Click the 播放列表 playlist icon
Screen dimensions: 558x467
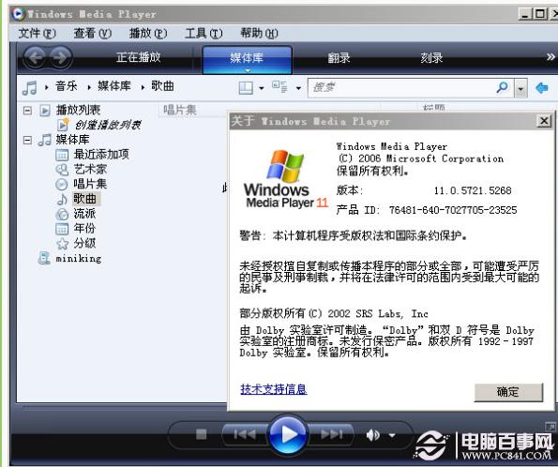click(x=45, y=111)
